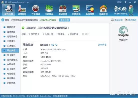Viewport: 138px width, 98px height.
Task: Click the 5400 转/分 speed value
Action: [46, 57]
